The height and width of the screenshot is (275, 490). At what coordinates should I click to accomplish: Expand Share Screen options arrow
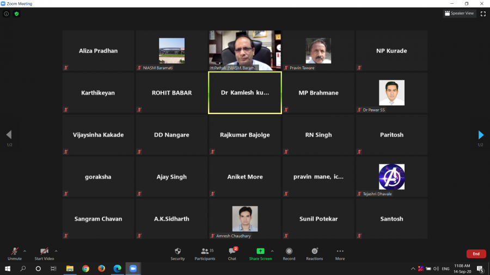pyautogui.click(x=272, y=251)
